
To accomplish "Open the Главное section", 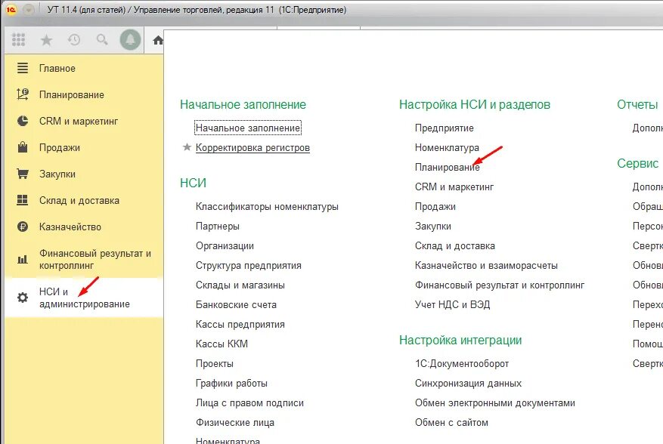I will click(57, 69).
